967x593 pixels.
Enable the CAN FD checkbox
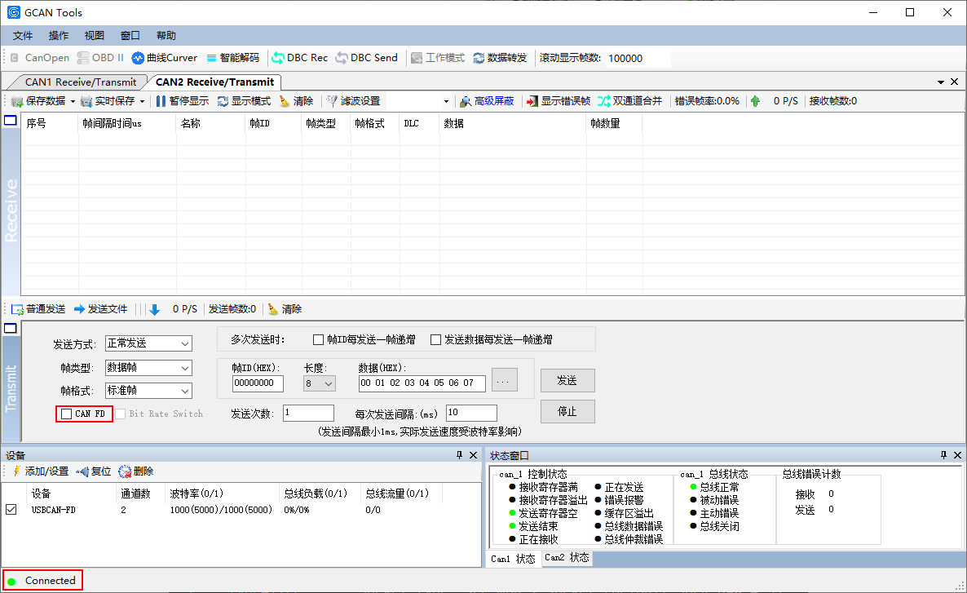[67, 414]
